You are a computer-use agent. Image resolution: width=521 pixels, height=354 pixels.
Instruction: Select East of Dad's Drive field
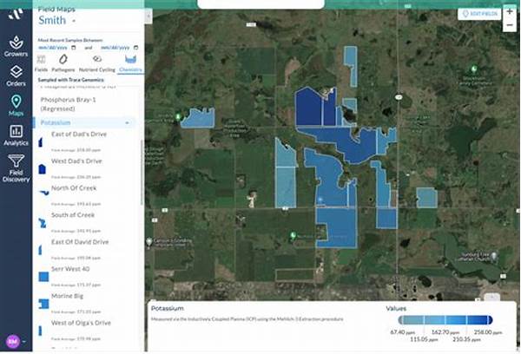(76, 134)
